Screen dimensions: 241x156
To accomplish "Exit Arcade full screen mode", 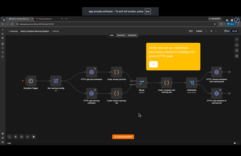I will pos(237,20).
